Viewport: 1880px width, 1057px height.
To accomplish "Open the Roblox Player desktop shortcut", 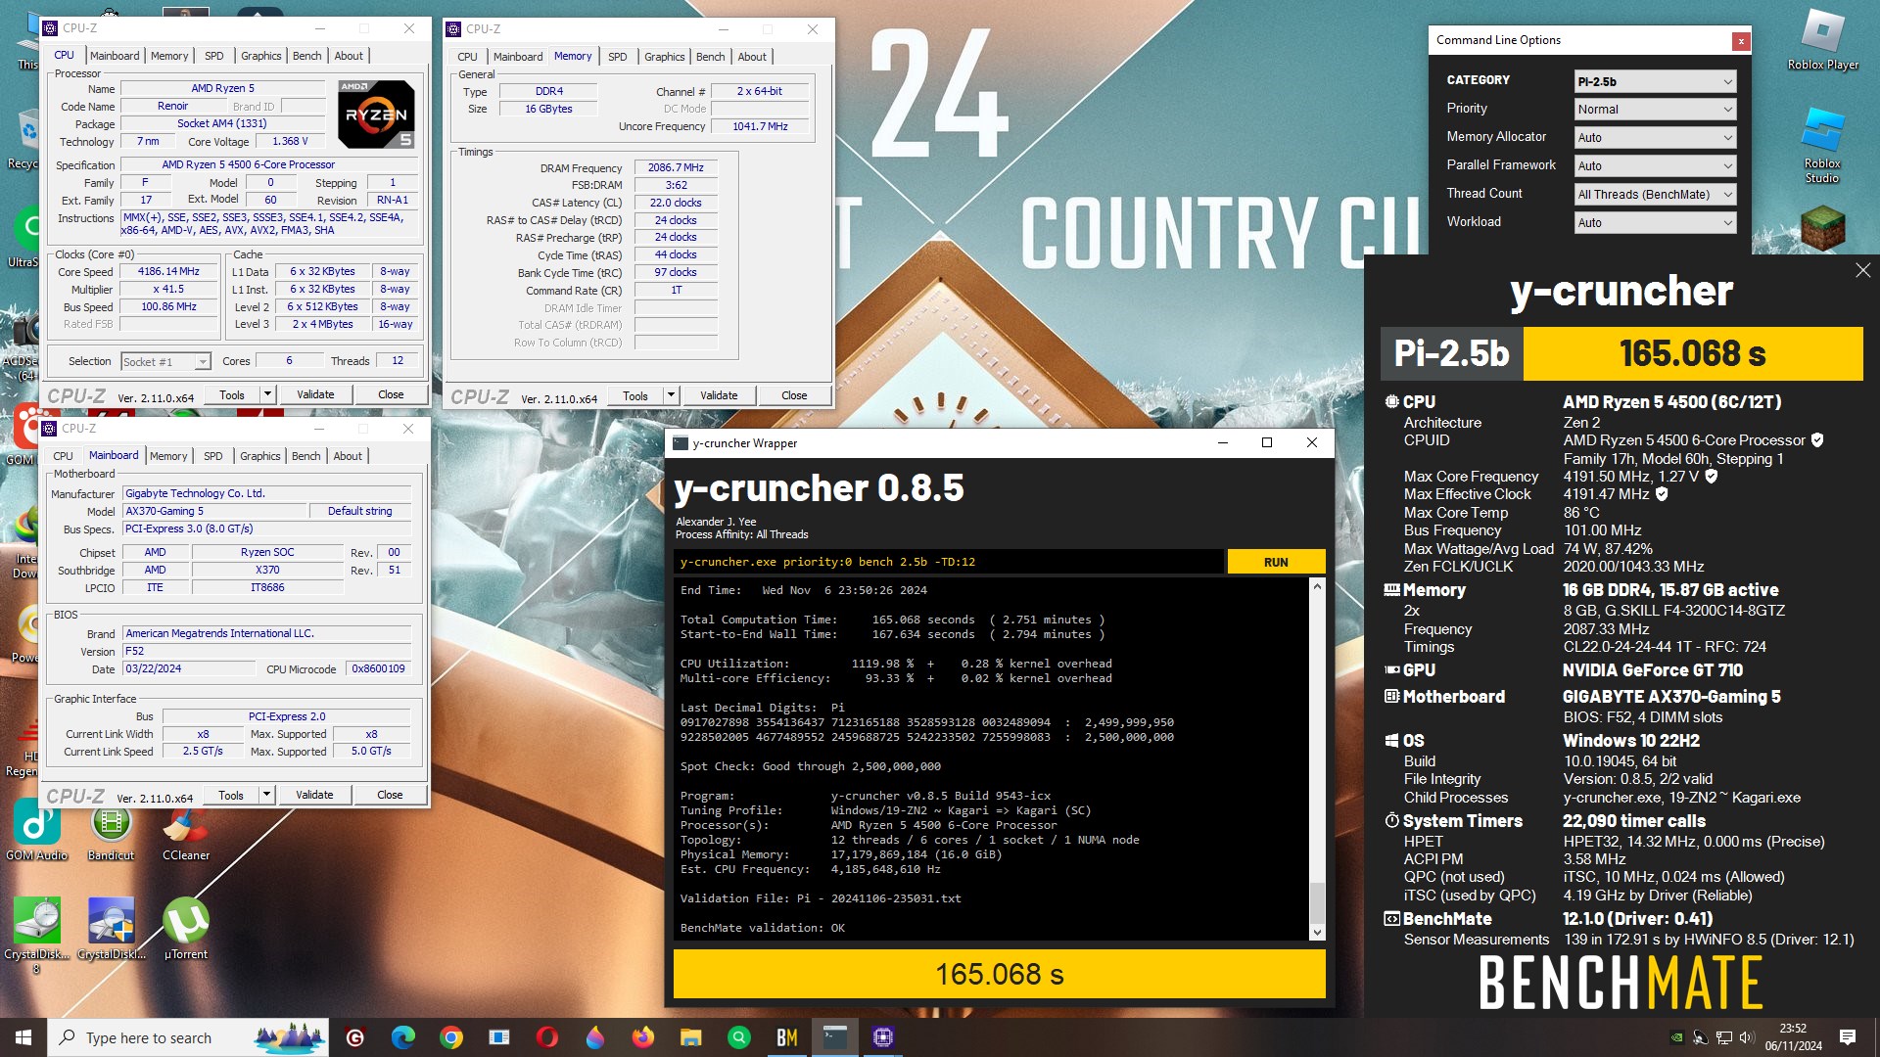I will tap(1822, 39).
